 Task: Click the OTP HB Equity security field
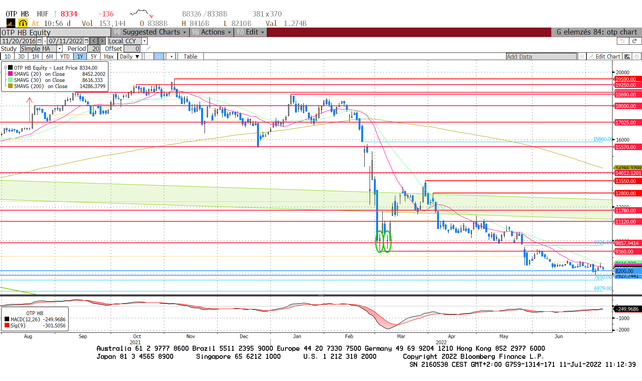coord(56,32)
